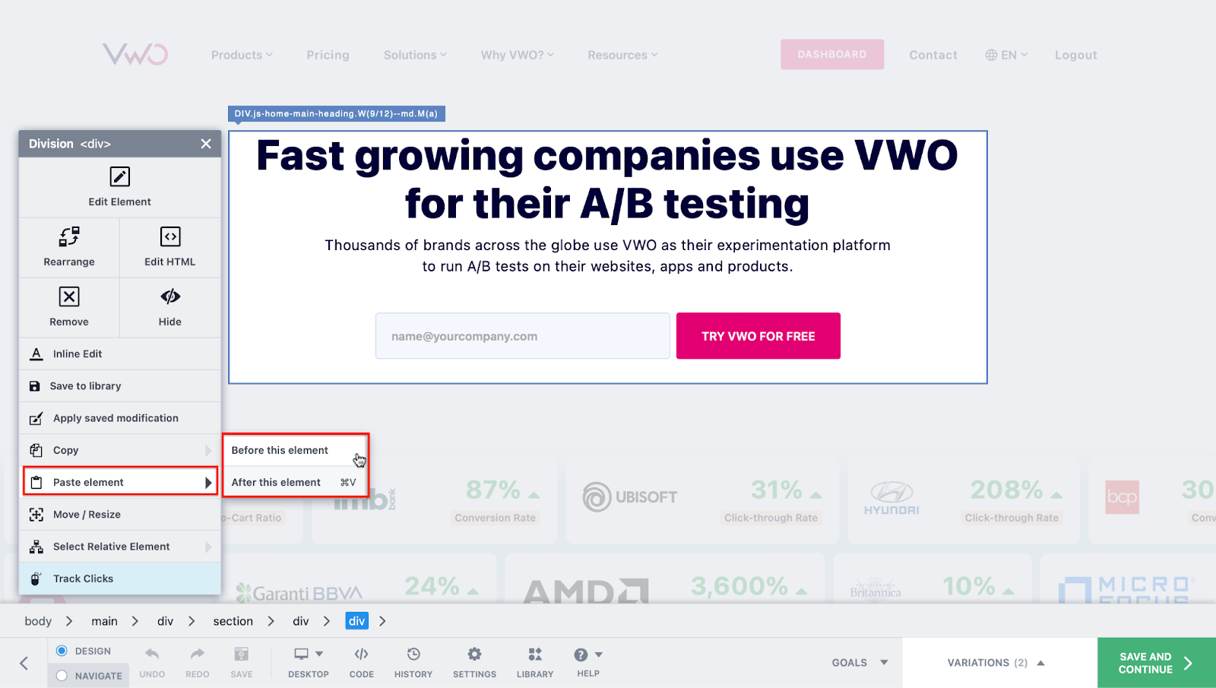The image size is (1216, 688).
Task: Open the Copy submenu
Action: 120,450
